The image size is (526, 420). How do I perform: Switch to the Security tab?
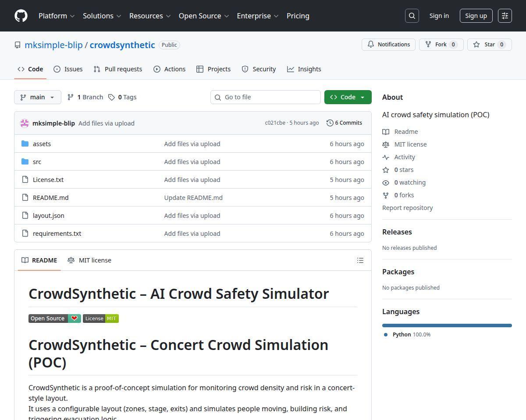tap(259, 69)
